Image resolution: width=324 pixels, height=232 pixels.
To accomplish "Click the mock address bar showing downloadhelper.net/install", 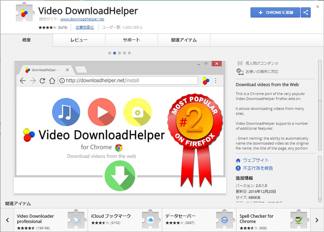I will point(128,80).
